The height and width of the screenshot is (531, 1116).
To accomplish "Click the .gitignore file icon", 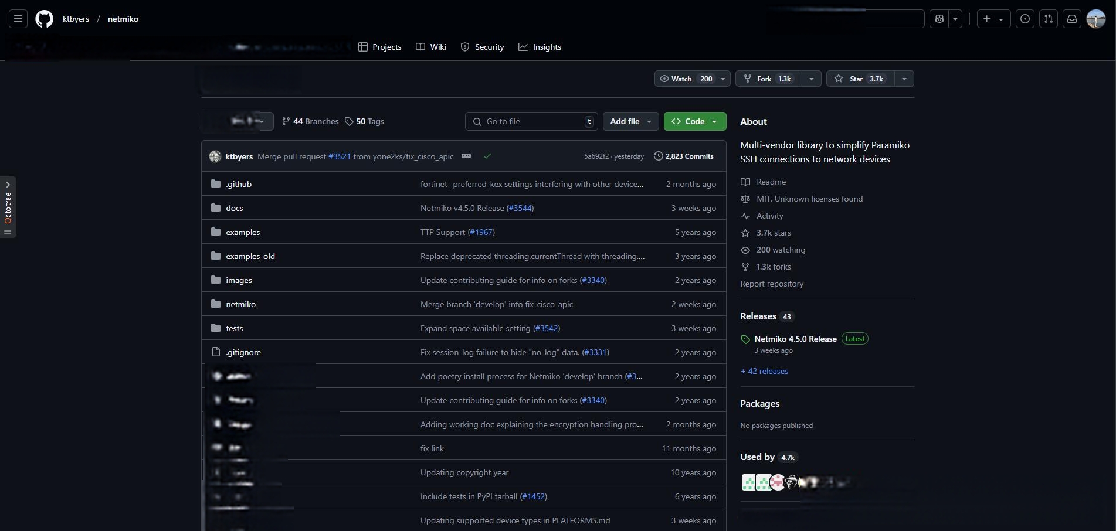I will pos(216,352).
